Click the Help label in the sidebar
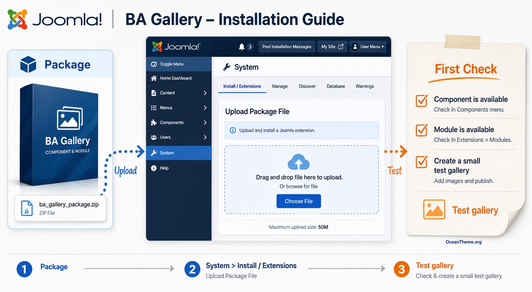Screen dimensions: 532x292 tap(164, 168)
